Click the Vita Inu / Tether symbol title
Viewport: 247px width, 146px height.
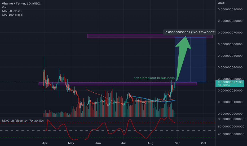[21, 3]
